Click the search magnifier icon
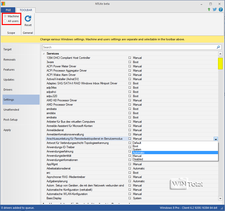The width and height of the screenshot is (225, 211). [218, 47]
